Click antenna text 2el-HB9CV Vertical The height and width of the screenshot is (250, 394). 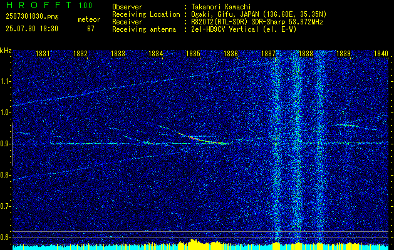225,29
